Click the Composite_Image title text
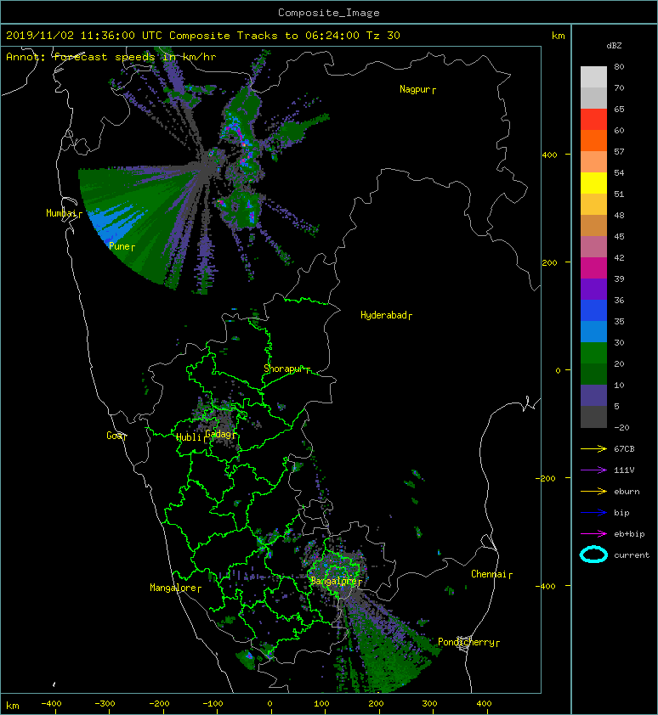The width and height of the screenshot is (658, 715). pyautogui.click(x=329, y=13)
